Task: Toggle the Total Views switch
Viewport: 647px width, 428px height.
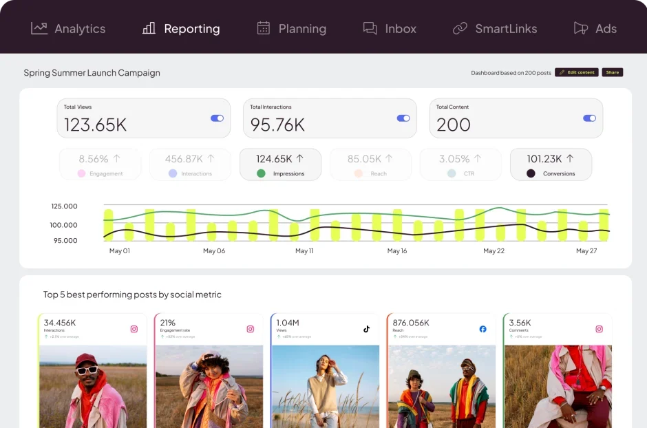Action: point(217,118)
